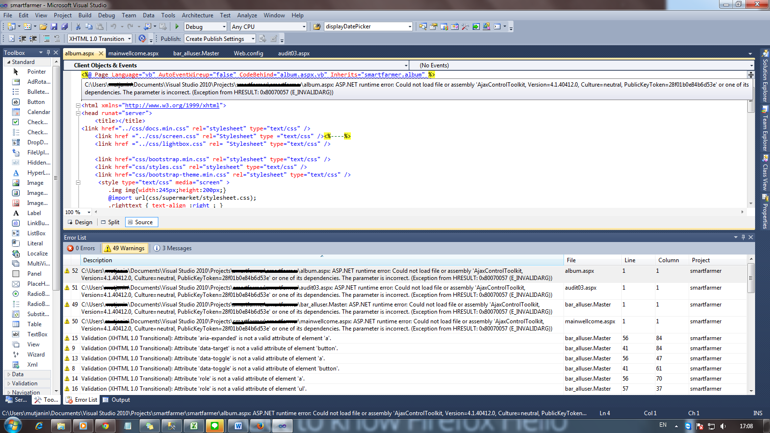This screenshot has height=433, width=770.
Task: Click the Save All toolbar icon
Action: [x=64, y=26]
